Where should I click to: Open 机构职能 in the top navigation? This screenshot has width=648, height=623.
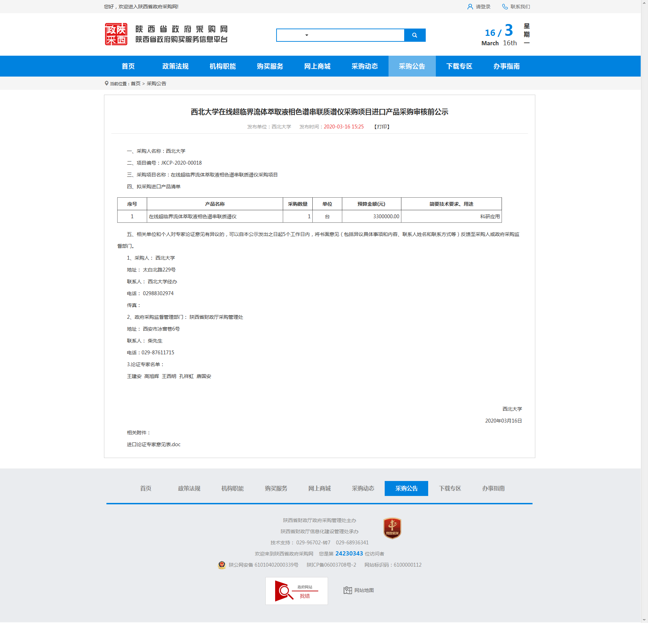point(223,66)
